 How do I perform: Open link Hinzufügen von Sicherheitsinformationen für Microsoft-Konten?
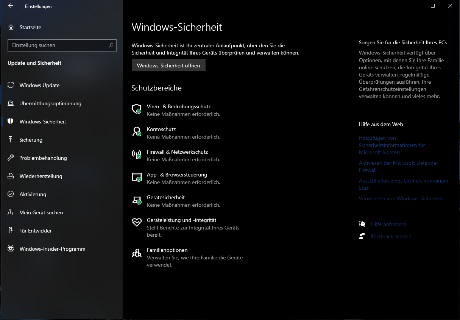pos(392,145)
